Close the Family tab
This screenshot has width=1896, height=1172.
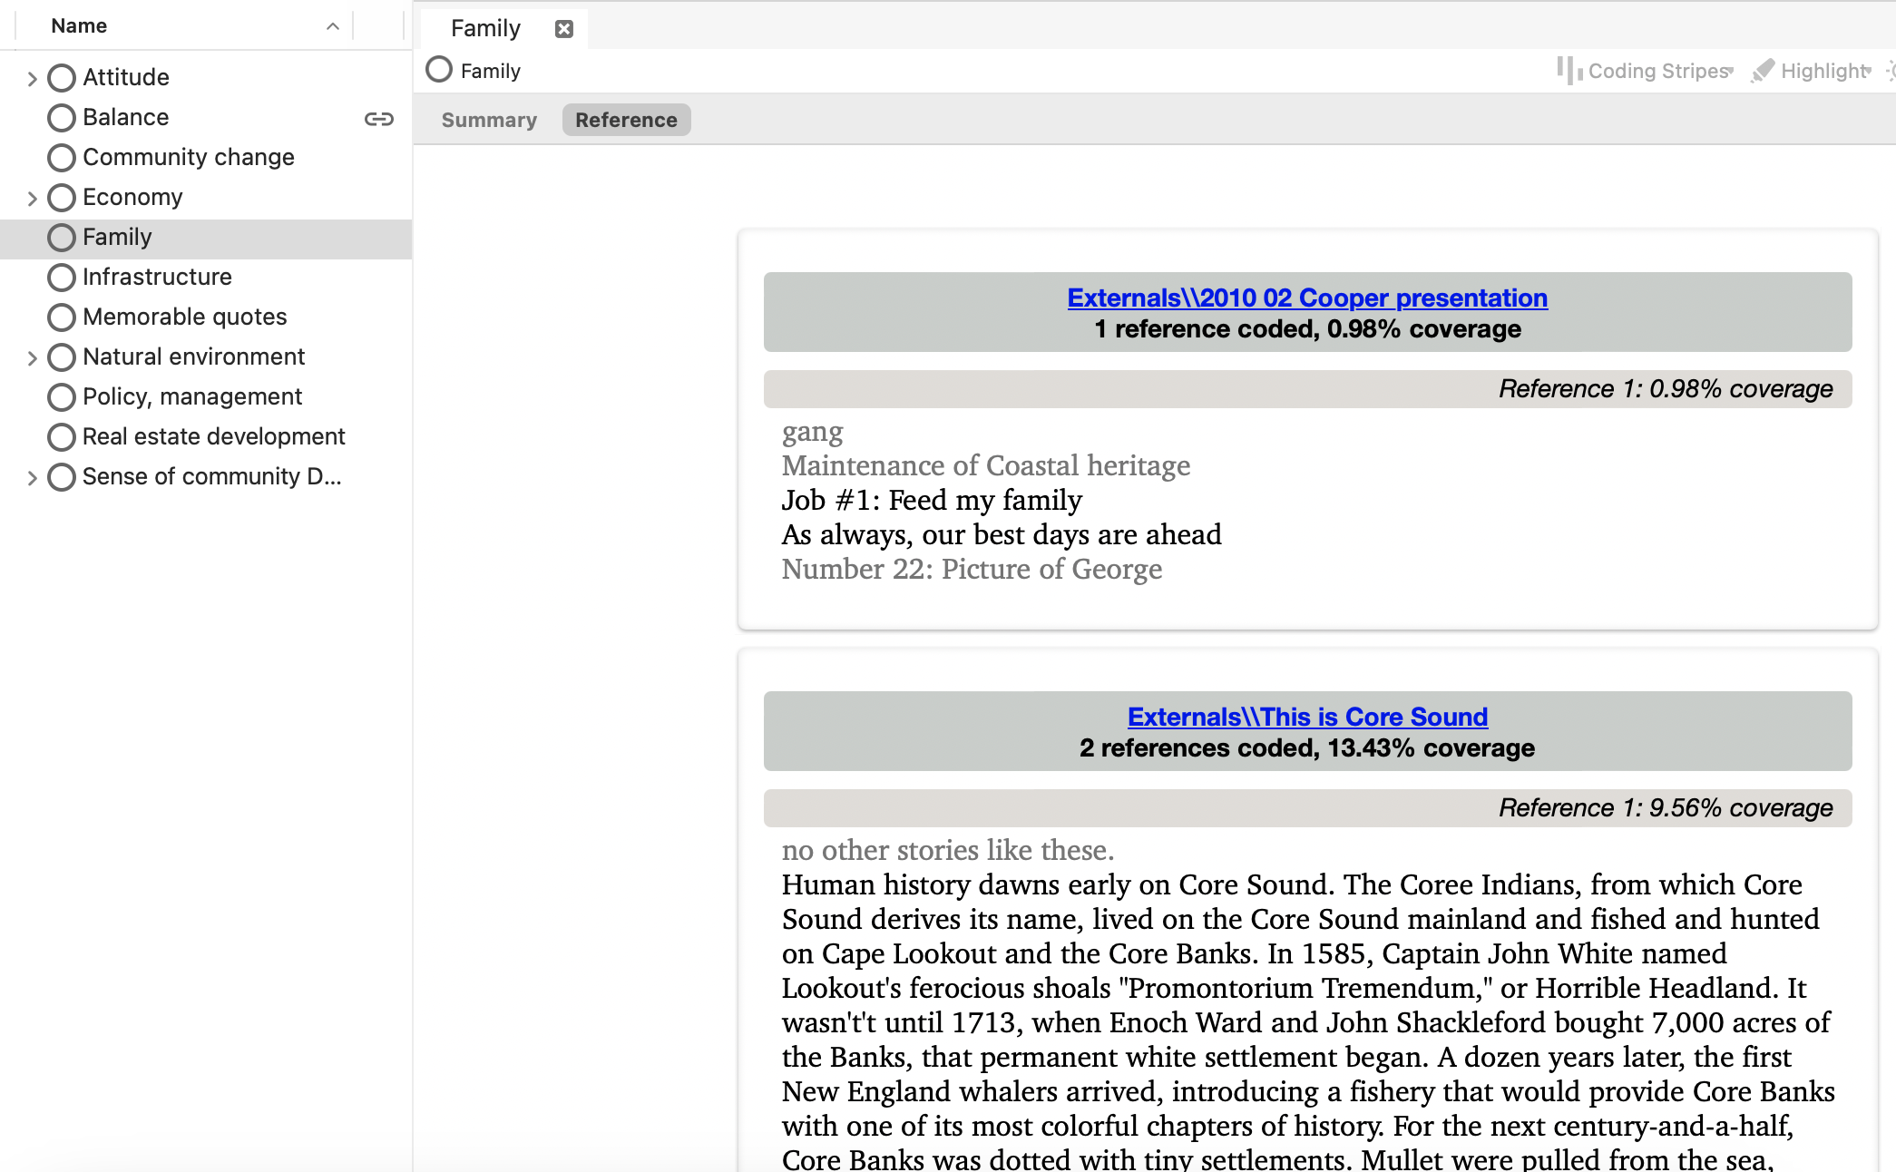pos(564,29)
